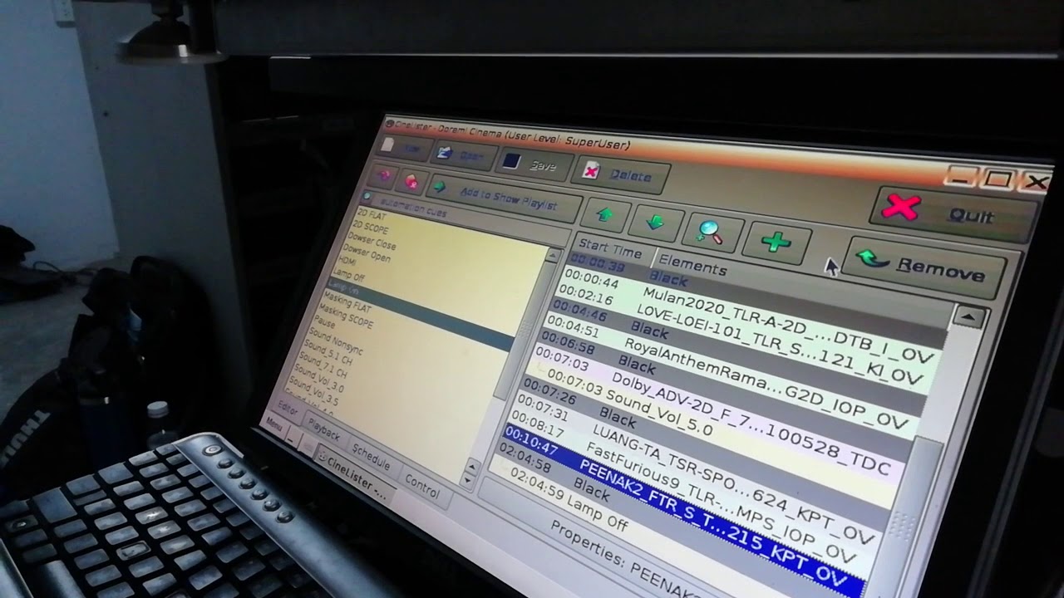
Task: Click the red cube icon left of Add to Show Playlist
Action: click(x=410, y=181)
